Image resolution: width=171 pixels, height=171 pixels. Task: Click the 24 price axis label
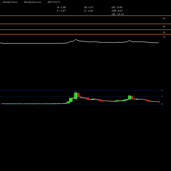coord(164,32)
